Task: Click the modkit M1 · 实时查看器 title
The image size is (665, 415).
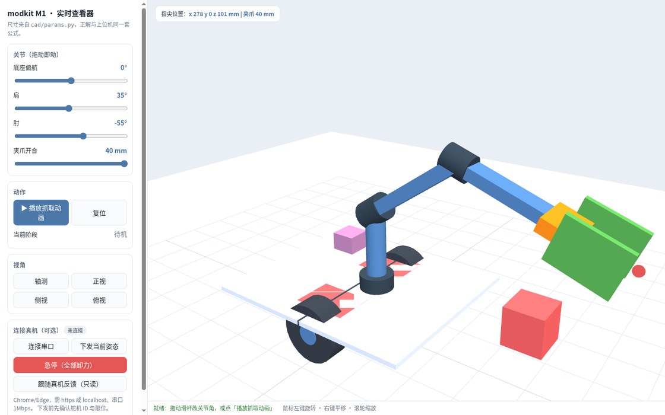Action: [50, 14]
